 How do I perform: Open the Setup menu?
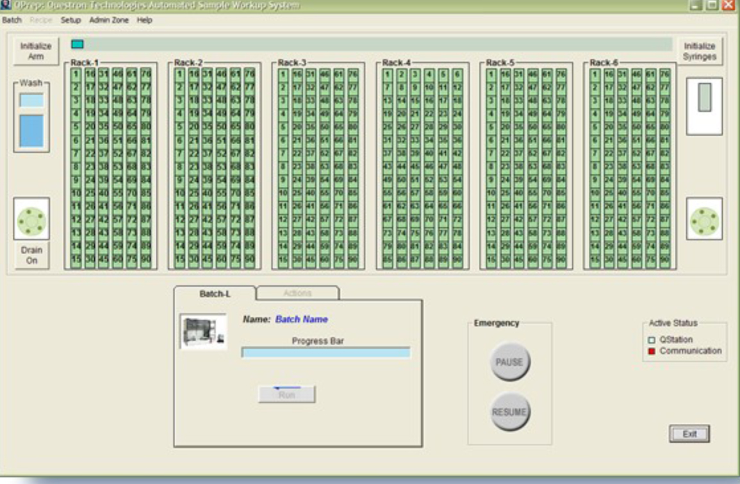70,20
